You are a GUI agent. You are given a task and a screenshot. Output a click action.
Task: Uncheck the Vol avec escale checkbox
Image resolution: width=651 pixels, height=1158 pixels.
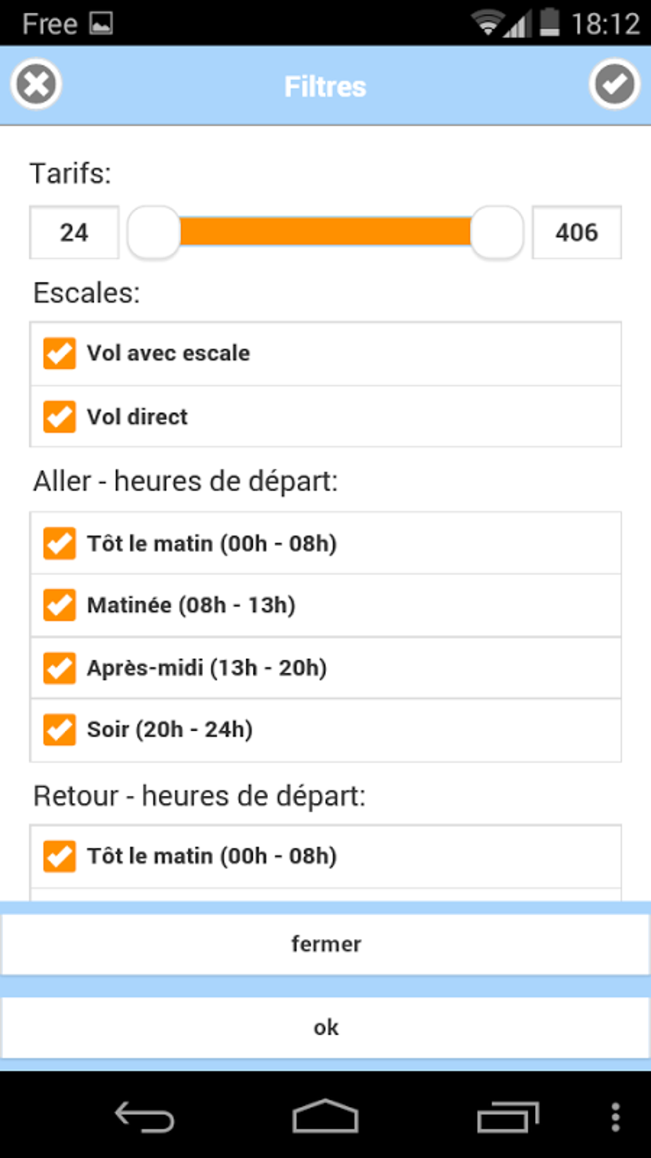click(59, 353)
